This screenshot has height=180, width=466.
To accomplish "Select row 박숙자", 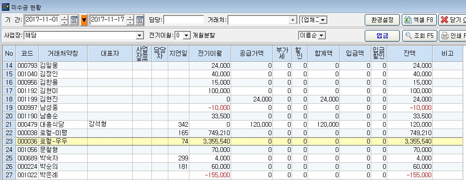I will 233,158.
